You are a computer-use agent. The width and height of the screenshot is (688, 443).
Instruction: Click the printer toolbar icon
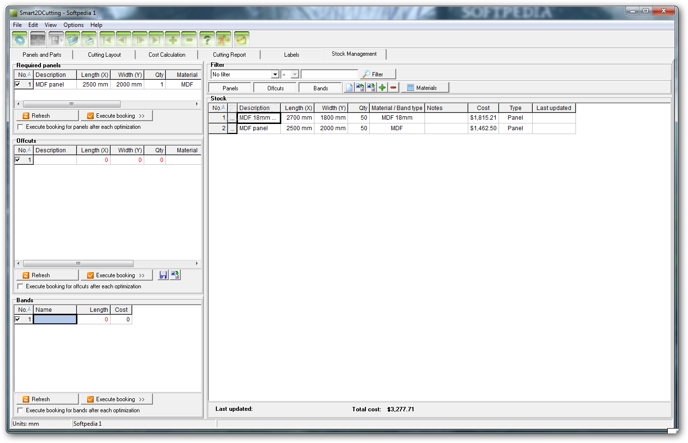[89, 39]
